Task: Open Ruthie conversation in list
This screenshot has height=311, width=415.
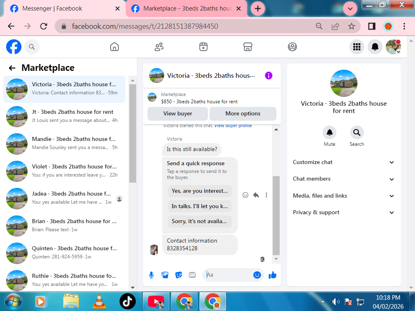Action: click(64, 280)
